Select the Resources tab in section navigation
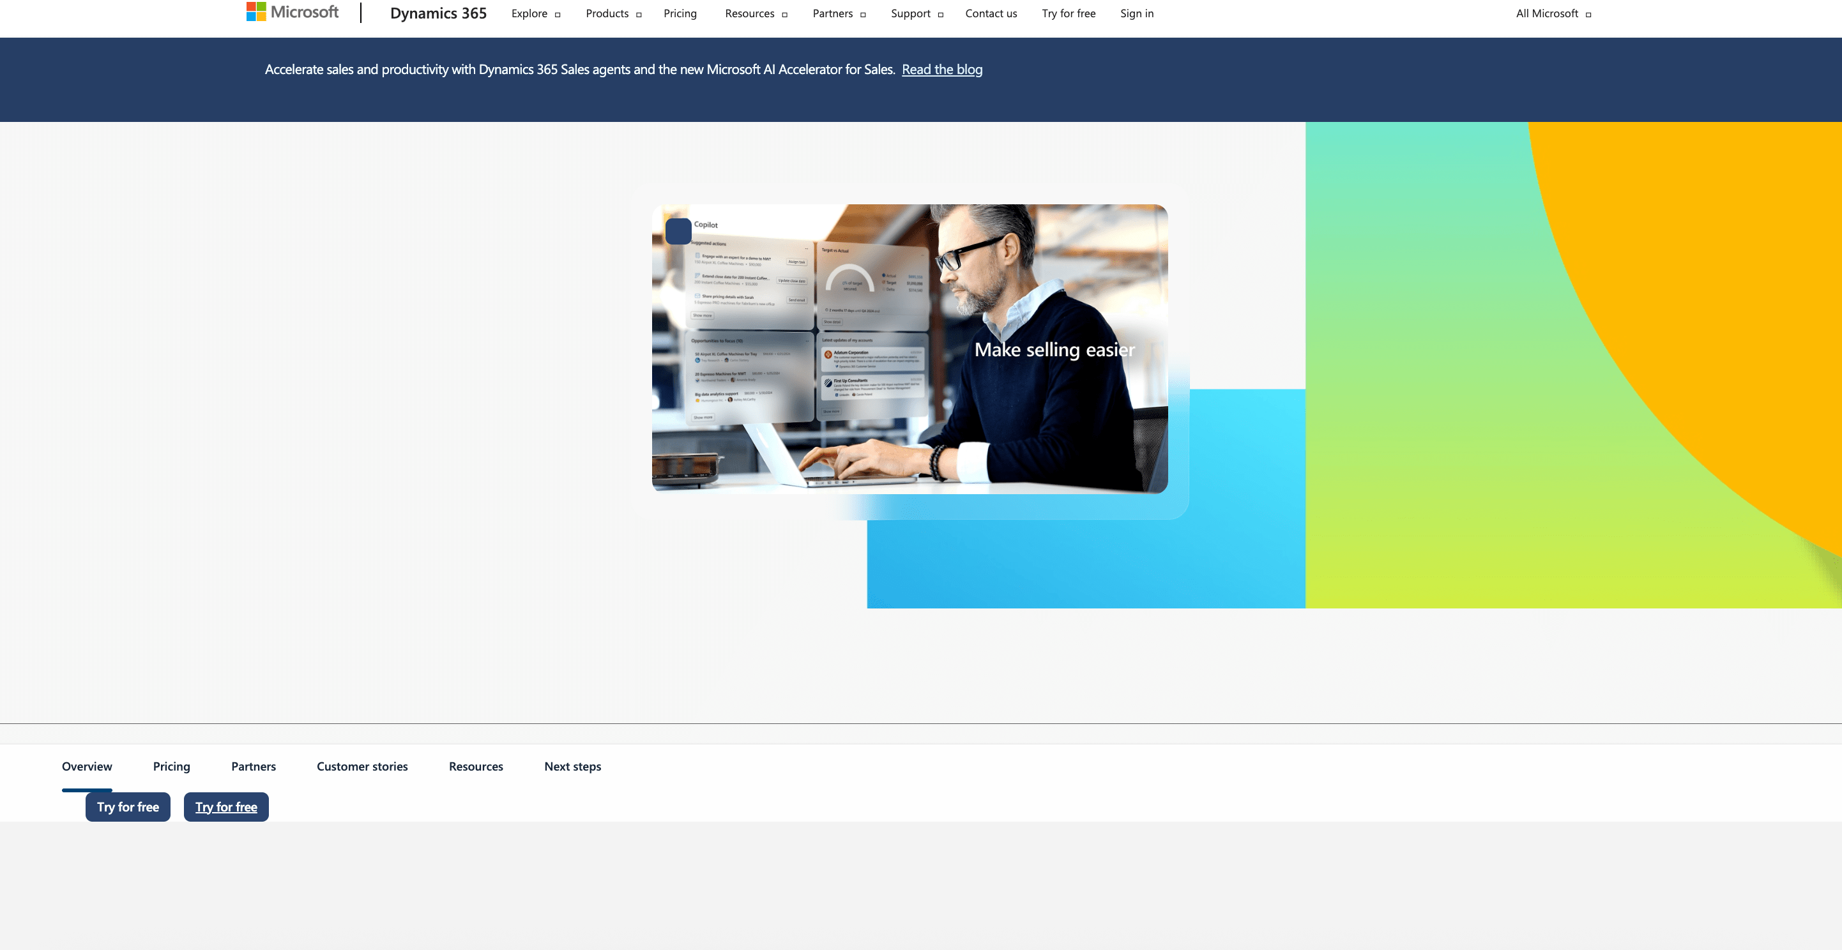 coord(476,766)
